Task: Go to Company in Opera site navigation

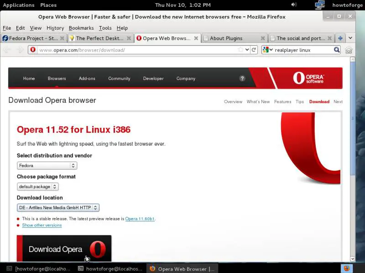Action: 186,79
